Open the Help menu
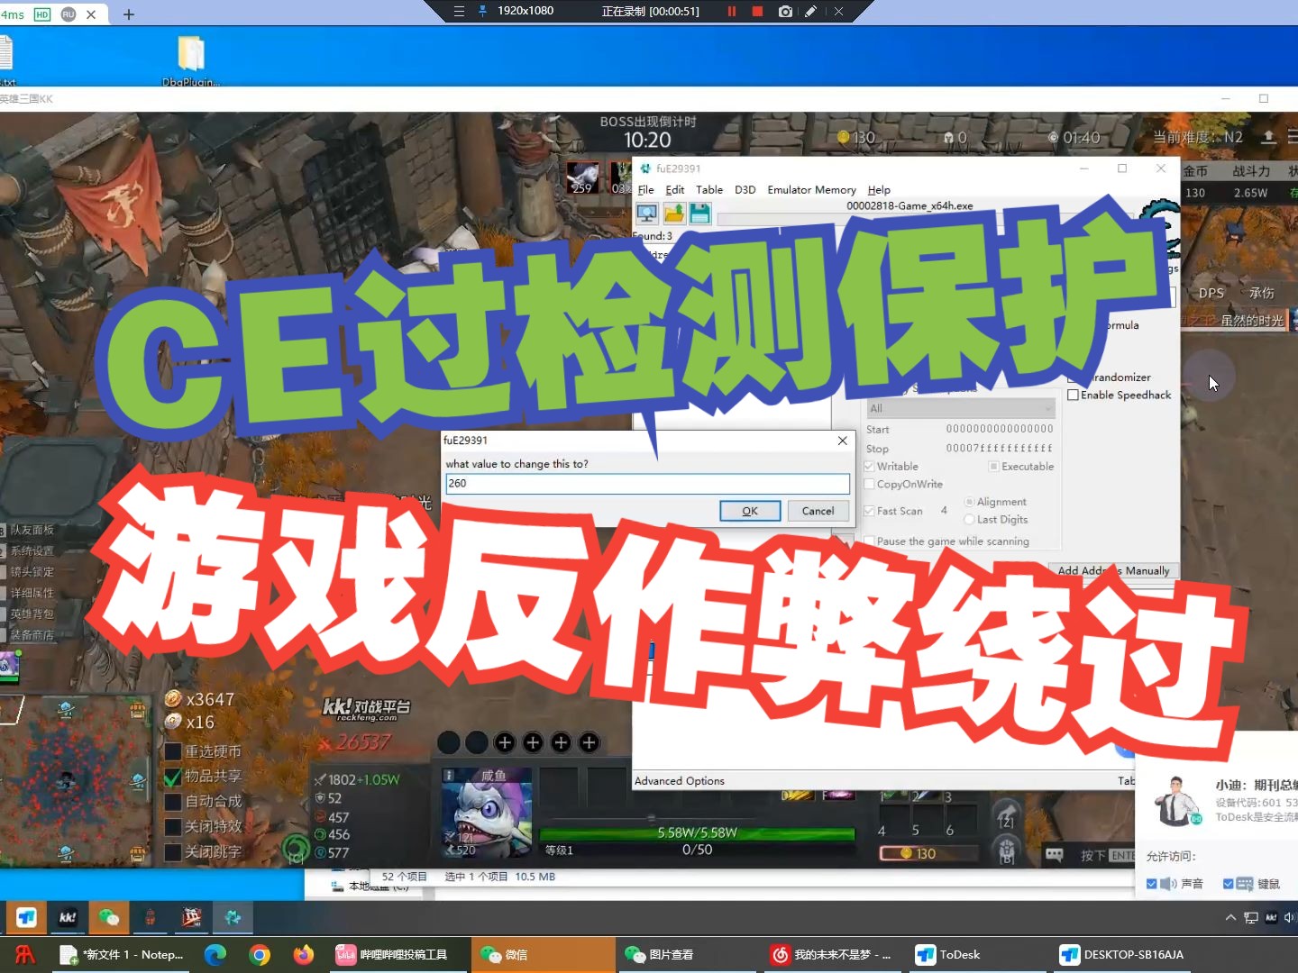The width and height of the screenshot is (1298, 973). tap(879, 190)
